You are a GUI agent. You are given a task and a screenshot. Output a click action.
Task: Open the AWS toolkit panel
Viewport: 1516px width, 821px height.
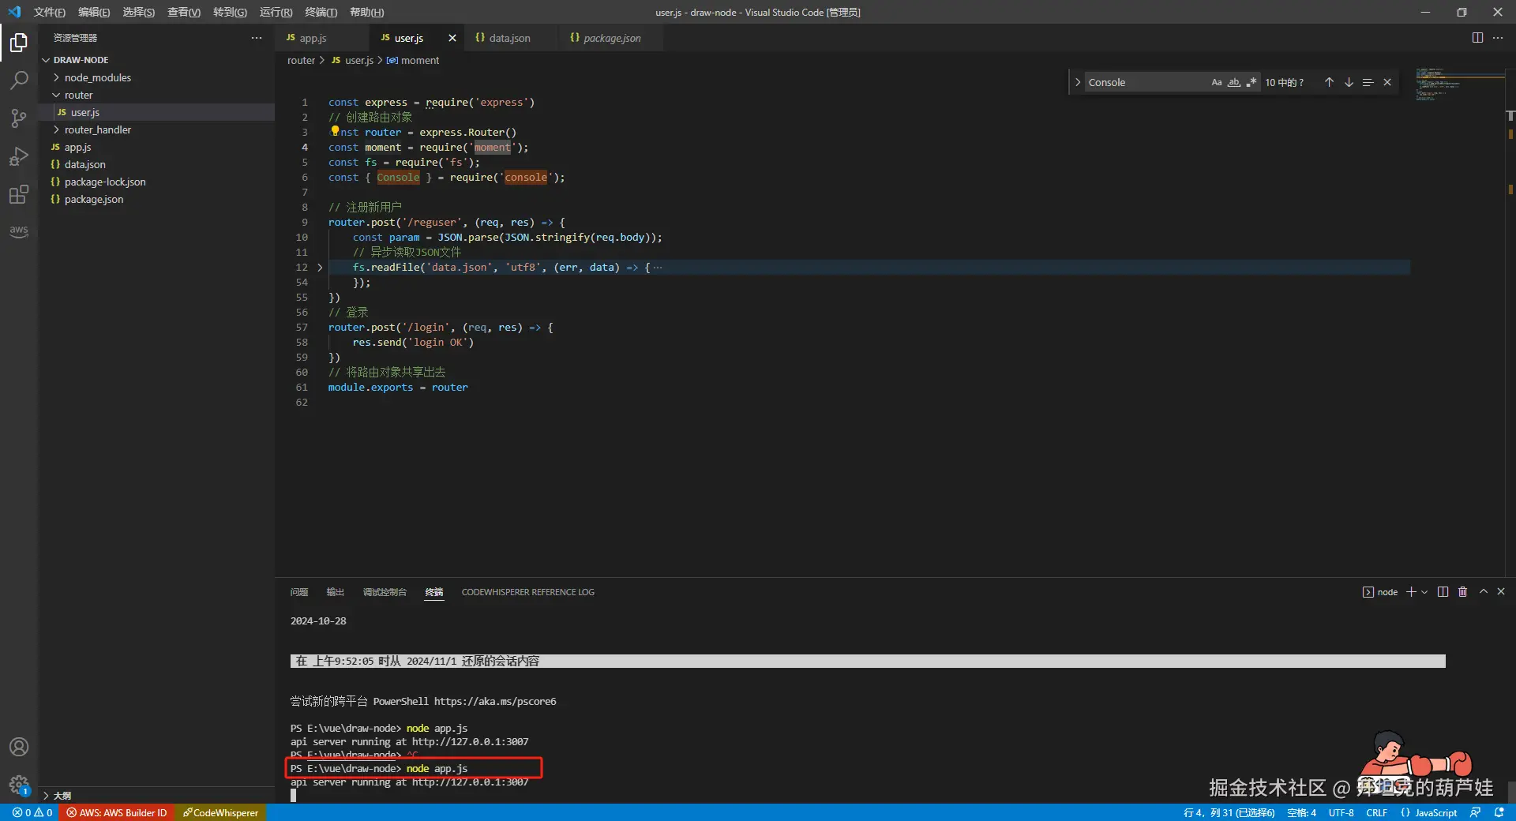[x=19, y=231]
